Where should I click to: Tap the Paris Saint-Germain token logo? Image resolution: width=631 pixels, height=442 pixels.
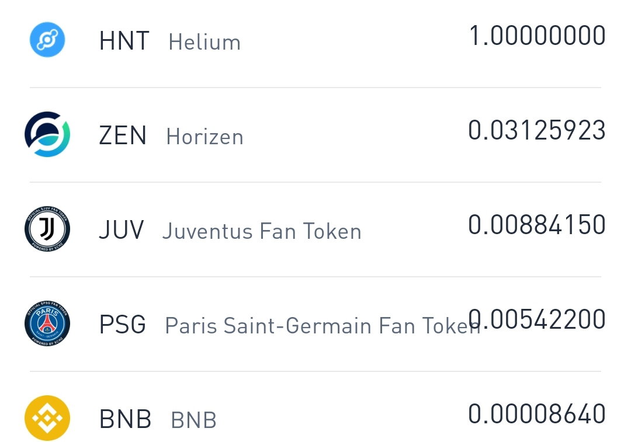(47, 323)
